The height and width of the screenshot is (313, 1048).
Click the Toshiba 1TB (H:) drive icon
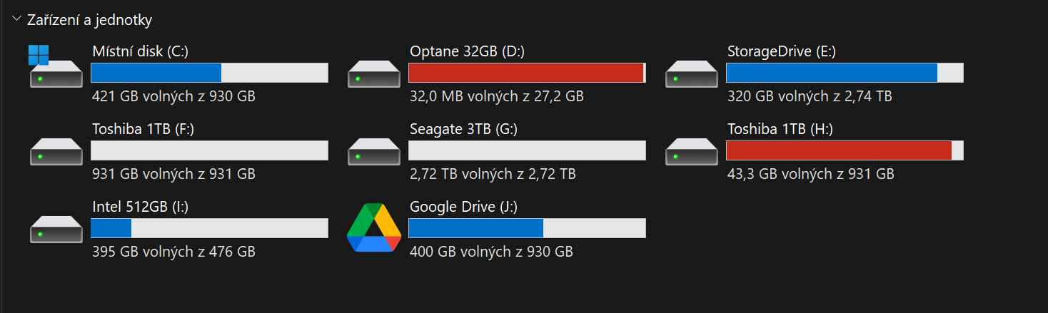click(691, 151)
